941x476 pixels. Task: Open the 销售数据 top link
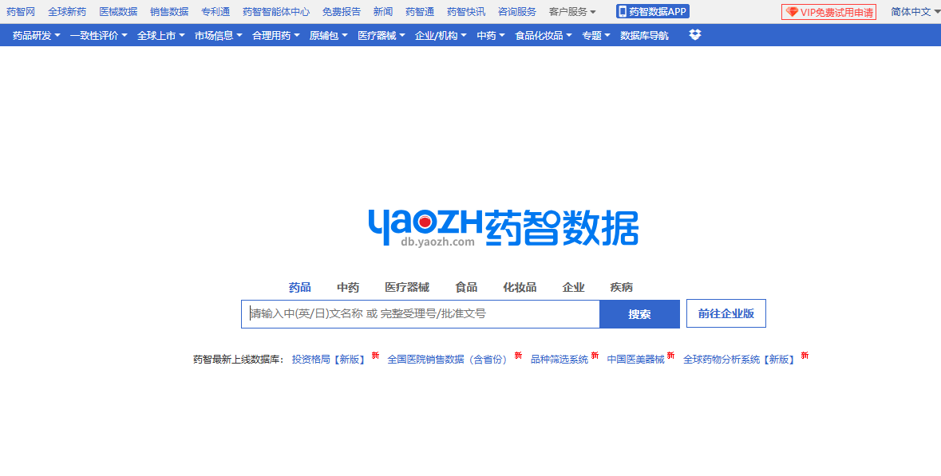[169, 12]
